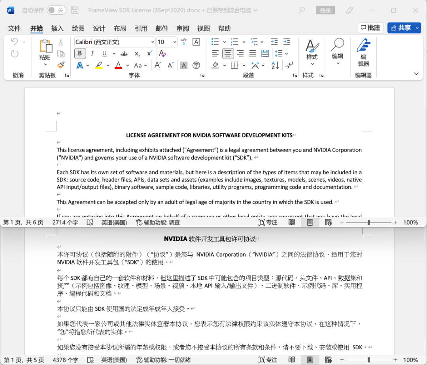Click the Save icon in title bar
The image size is (427, 365).
click(75, 10)
